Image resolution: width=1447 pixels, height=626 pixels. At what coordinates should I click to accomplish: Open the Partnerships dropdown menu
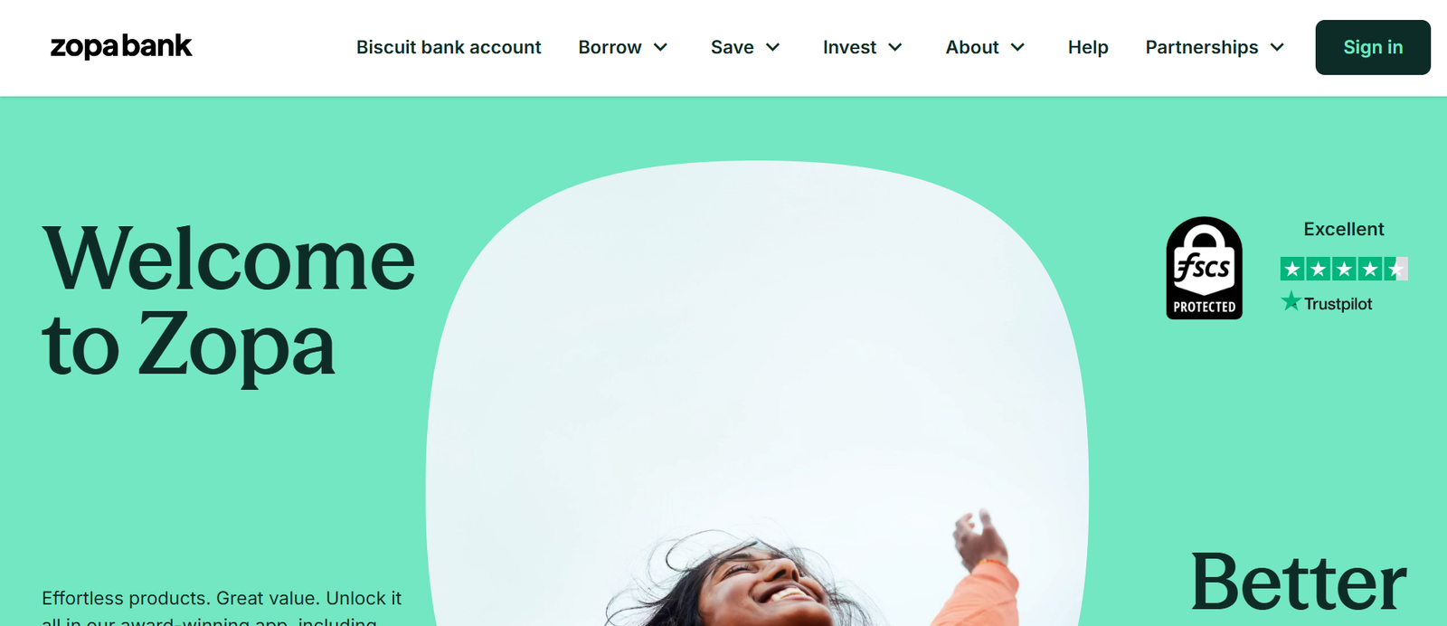[x=1215, y=47]
